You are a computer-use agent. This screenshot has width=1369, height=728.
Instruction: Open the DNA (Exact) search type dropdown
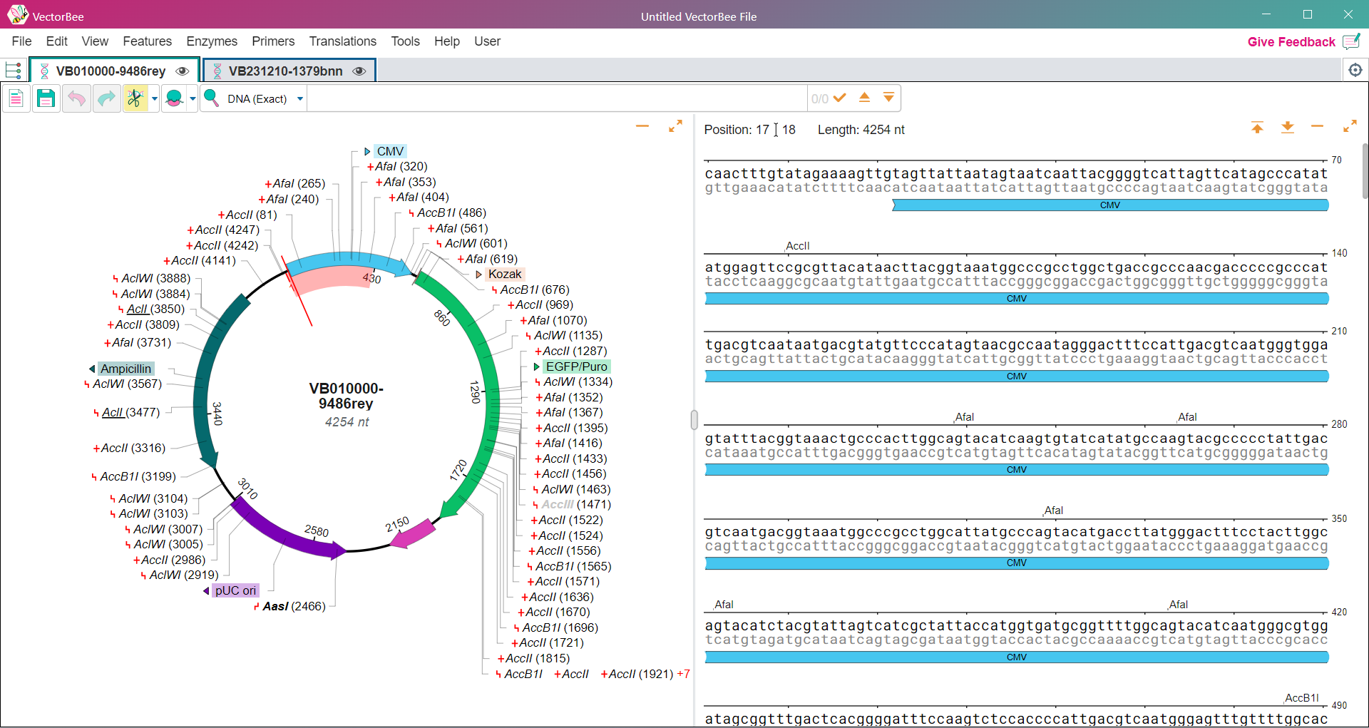[x=300, y=99]
